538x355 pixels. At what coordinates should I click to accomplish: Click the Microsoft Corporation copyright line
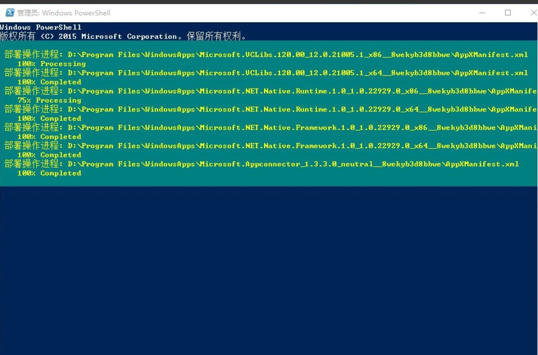pos(123,36)
